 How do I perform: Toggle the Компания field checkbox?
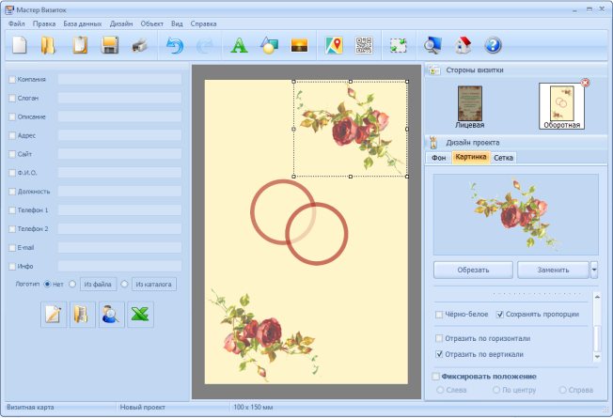tap(12, 80)
